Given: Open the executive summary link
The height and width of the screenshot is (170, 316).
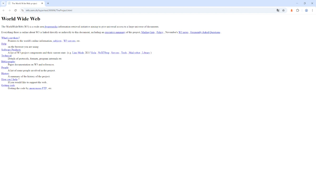Looking at the screenshot, I should click(115, 32).
